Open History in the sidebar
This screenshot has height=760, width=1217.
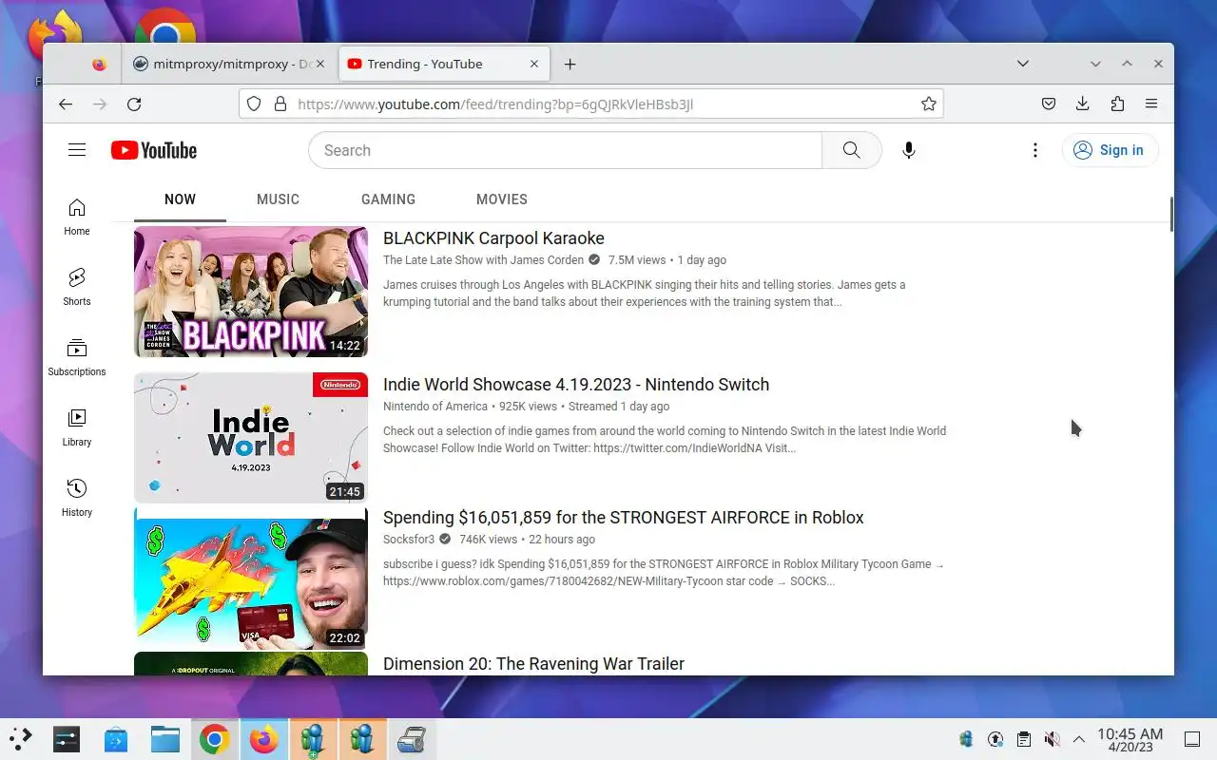pyautogui.click(x=77, y=498)
